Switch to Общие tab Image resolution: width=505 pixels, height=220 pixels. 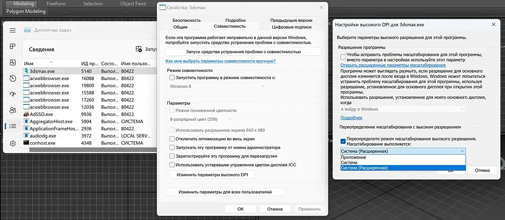[180, 27]
